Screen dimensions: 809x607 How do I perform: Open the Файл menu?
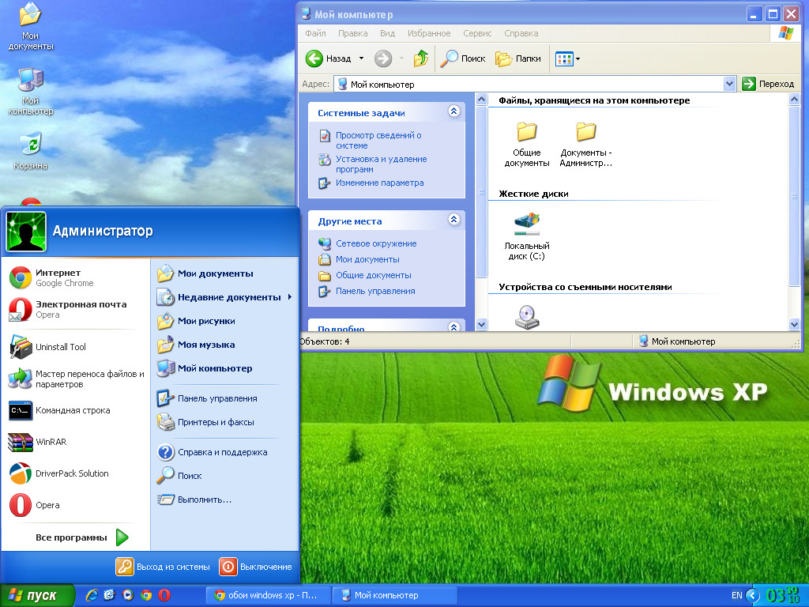[x=315, y=33]
